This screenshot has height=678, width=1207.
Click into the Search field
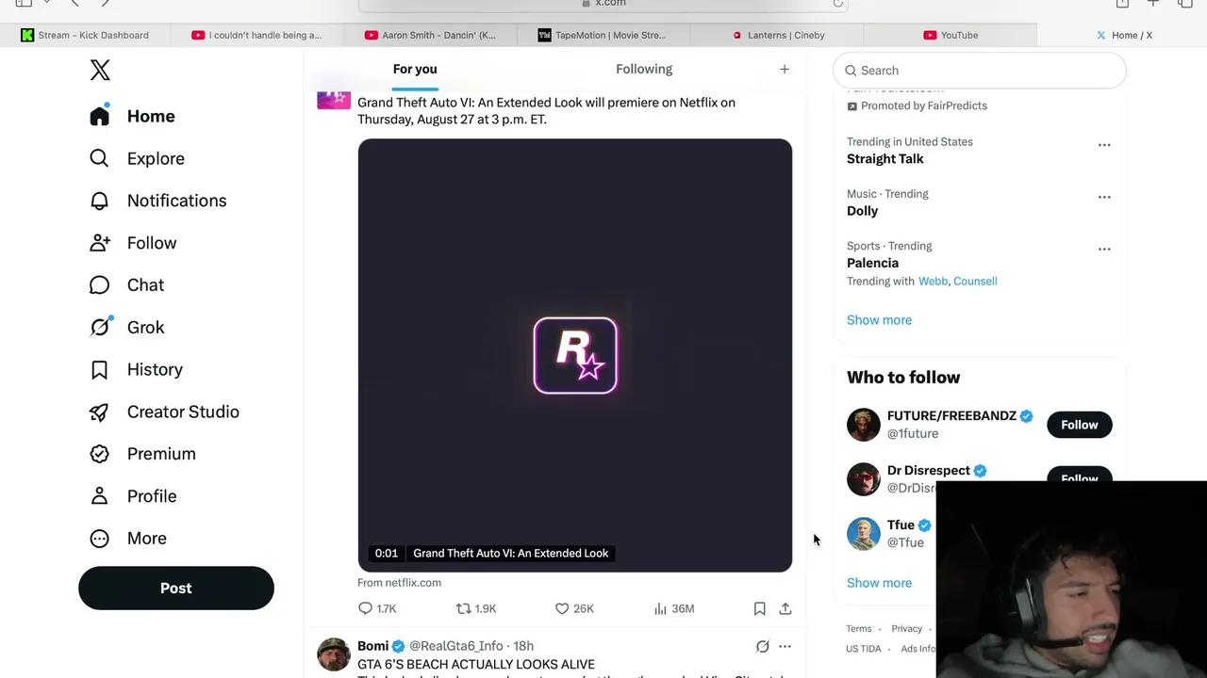pyautogui.click(x=980, y=71)
